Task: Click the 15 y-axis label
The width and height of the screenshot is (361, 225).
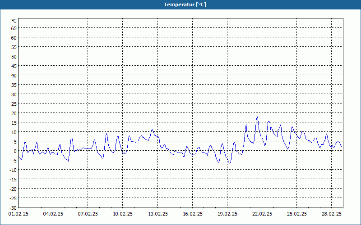Action: (x=14, y=123)
